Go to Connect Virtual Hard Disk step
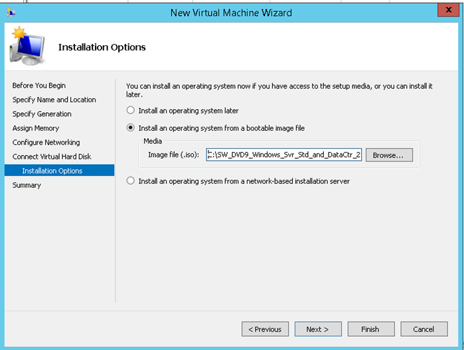The image size is (464, 350). tap(52, 156)
